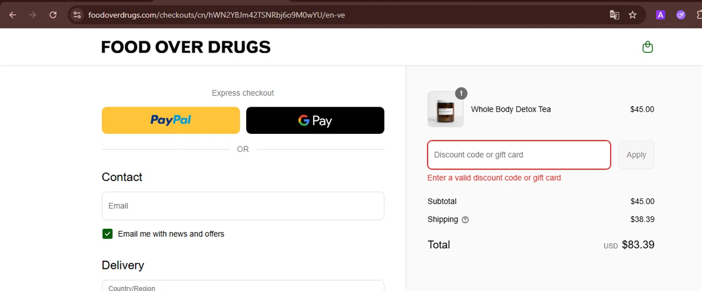This screenshot has height=291, width=702.
Task: Focus the discount code or gift card field
Action: 519,155
